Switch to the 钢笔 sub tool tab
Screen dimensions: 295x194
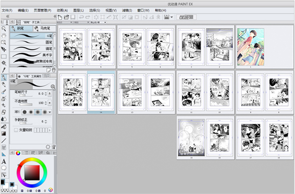[x=21, y=28]
